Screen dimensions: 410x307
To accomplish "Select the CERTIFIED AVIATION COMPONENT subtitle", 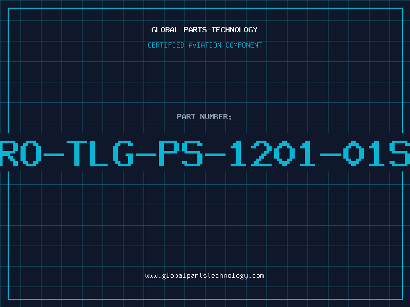I will (x=204, y=45).
